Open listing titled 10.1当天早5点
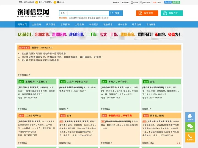This screenshot has height=148, width=198. pyautogui.click(x=34, y=116)
